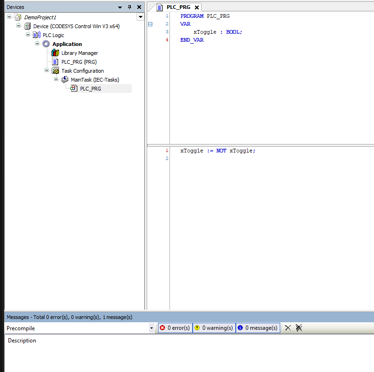This screenshot has width=374, height=372.
Task: Select PLC_PRG (PRG) in the tree
Action: pos(79,62)
